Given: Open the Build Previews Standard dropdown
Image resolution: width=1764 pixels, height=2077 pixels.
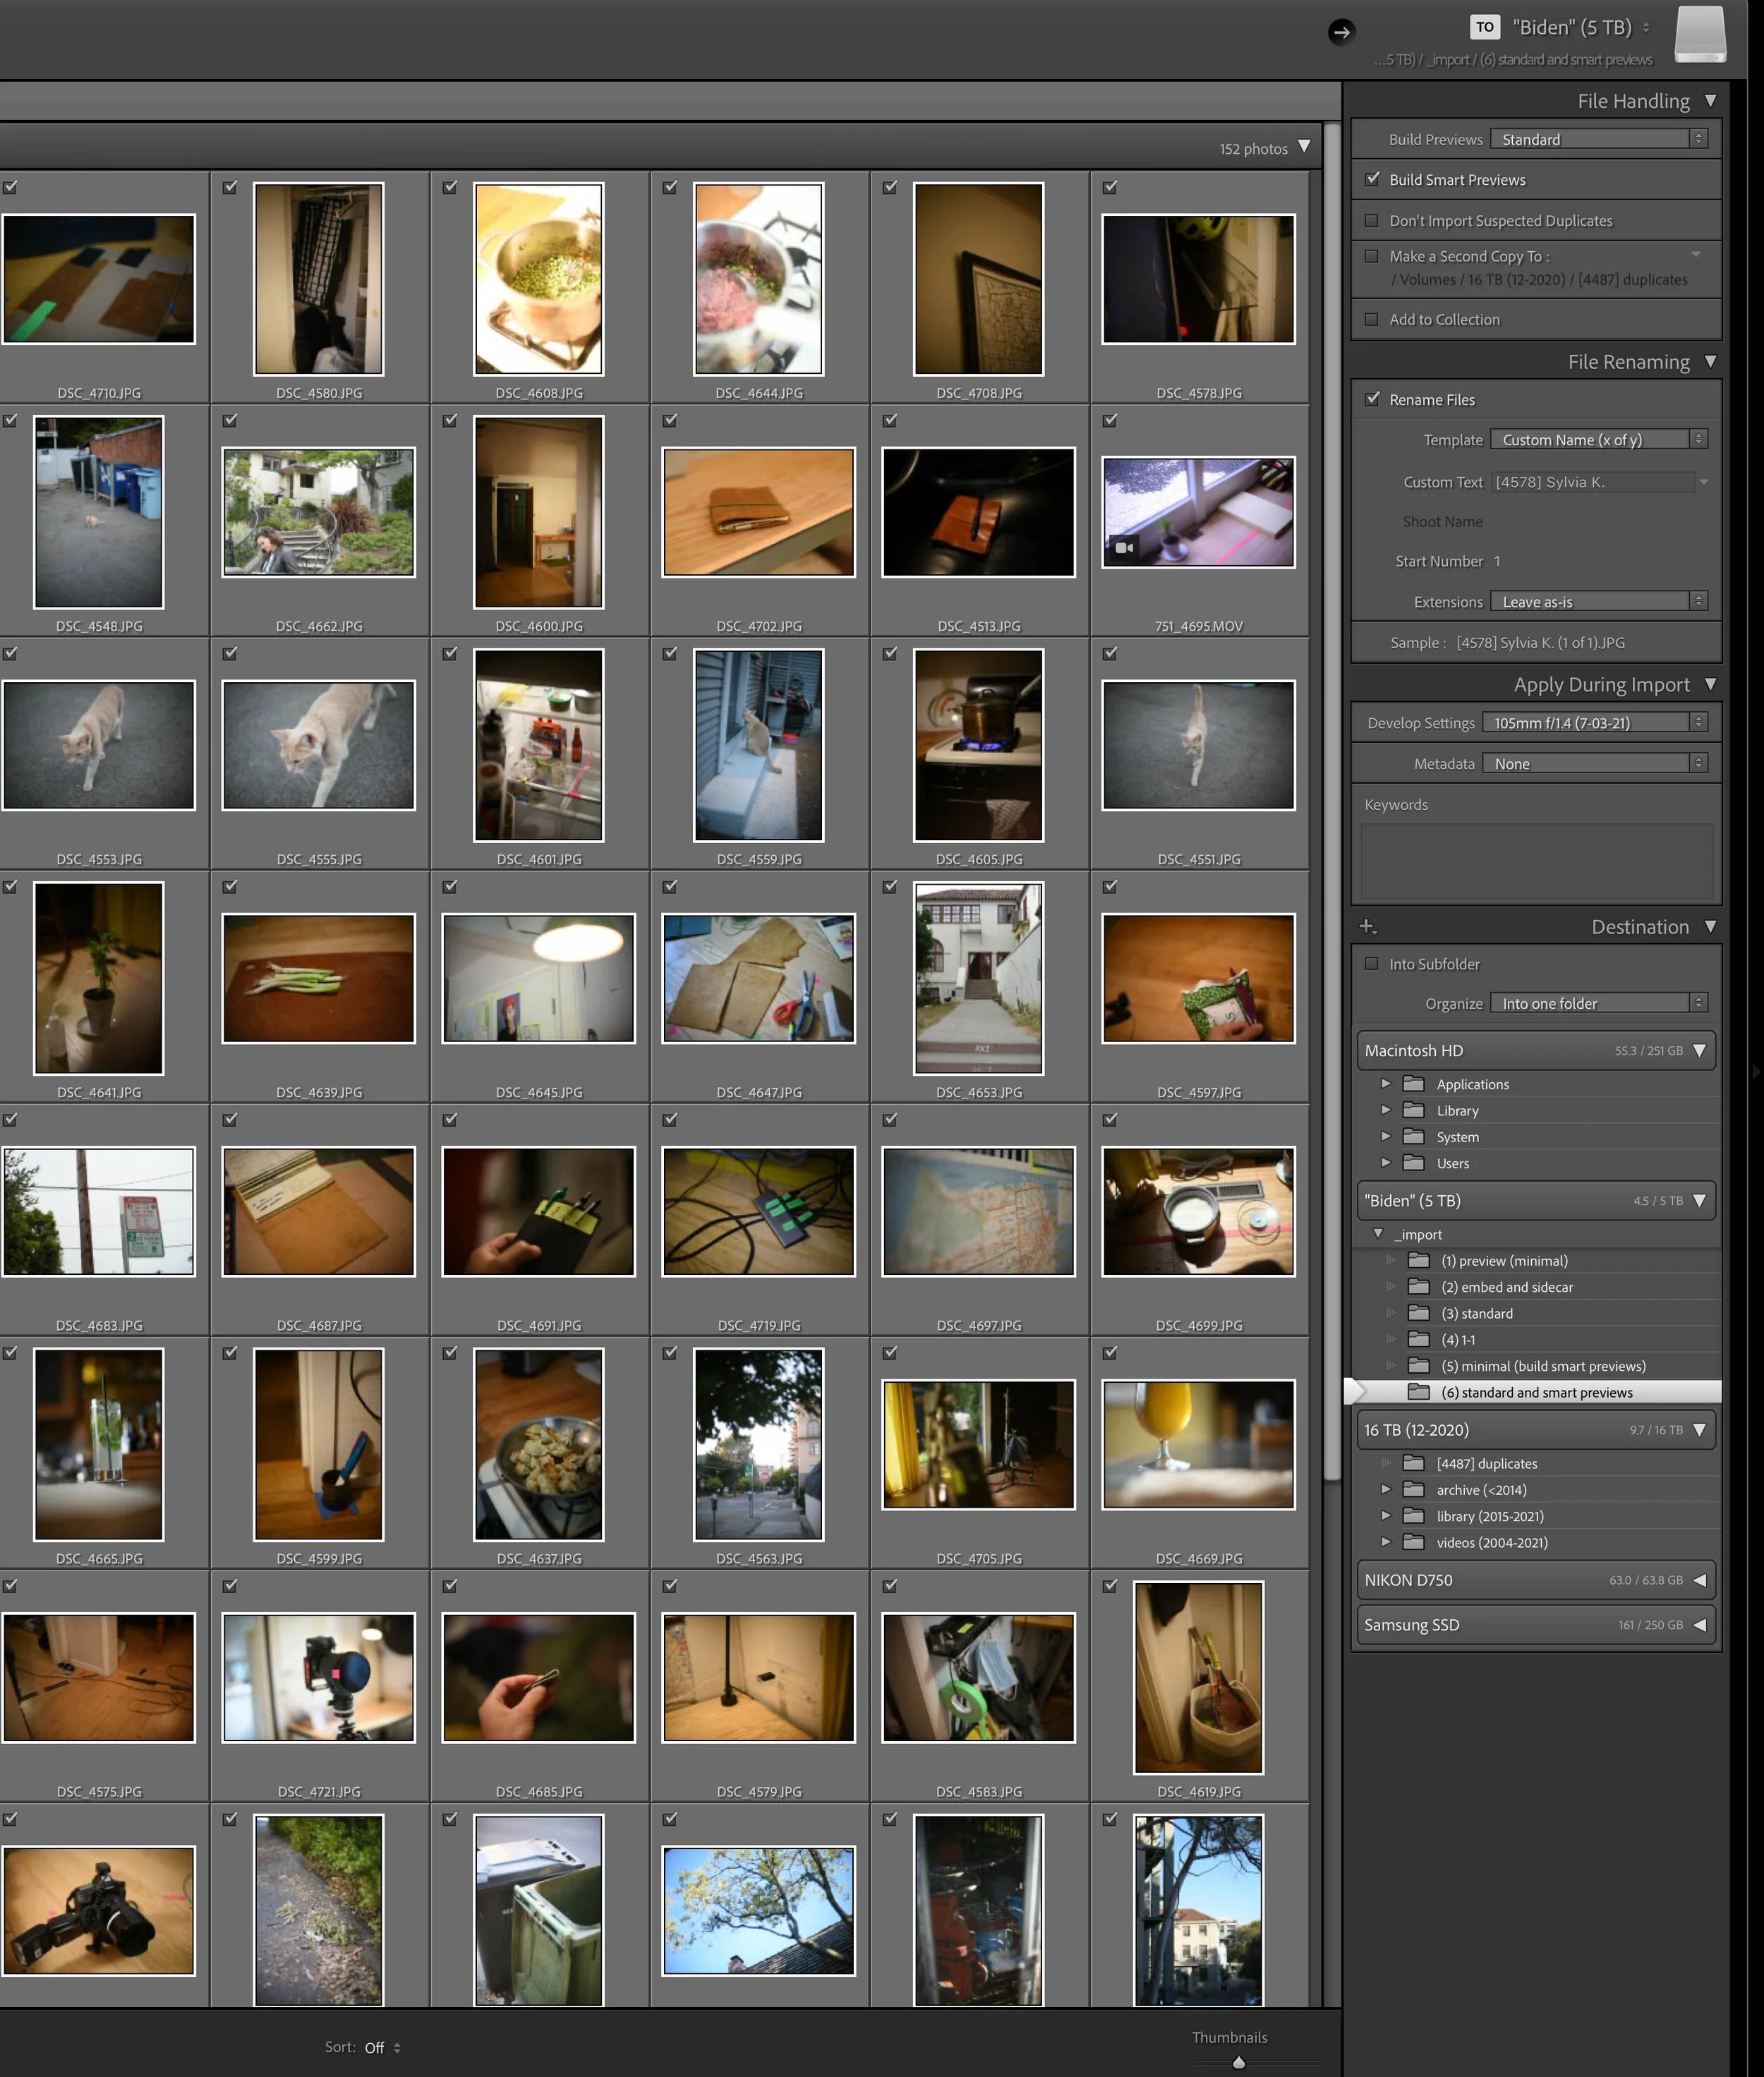Looking at the screenshot, I should (1597, 139).
